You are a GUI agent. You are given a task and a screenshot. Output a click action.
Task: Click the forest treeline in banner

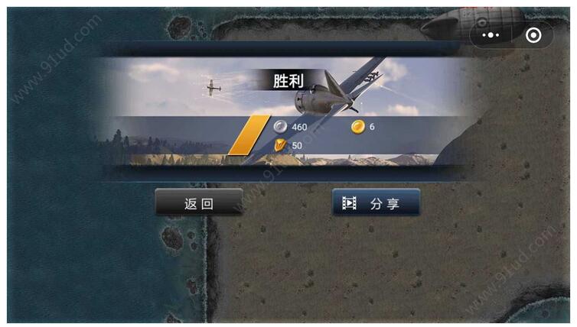[155, 147]
